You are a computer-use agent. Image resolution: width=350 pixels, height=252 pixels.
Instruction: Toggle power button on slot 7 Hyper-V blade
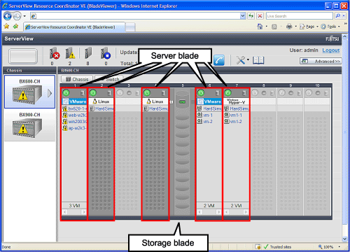pyautogui.click(x=227, y=93)
